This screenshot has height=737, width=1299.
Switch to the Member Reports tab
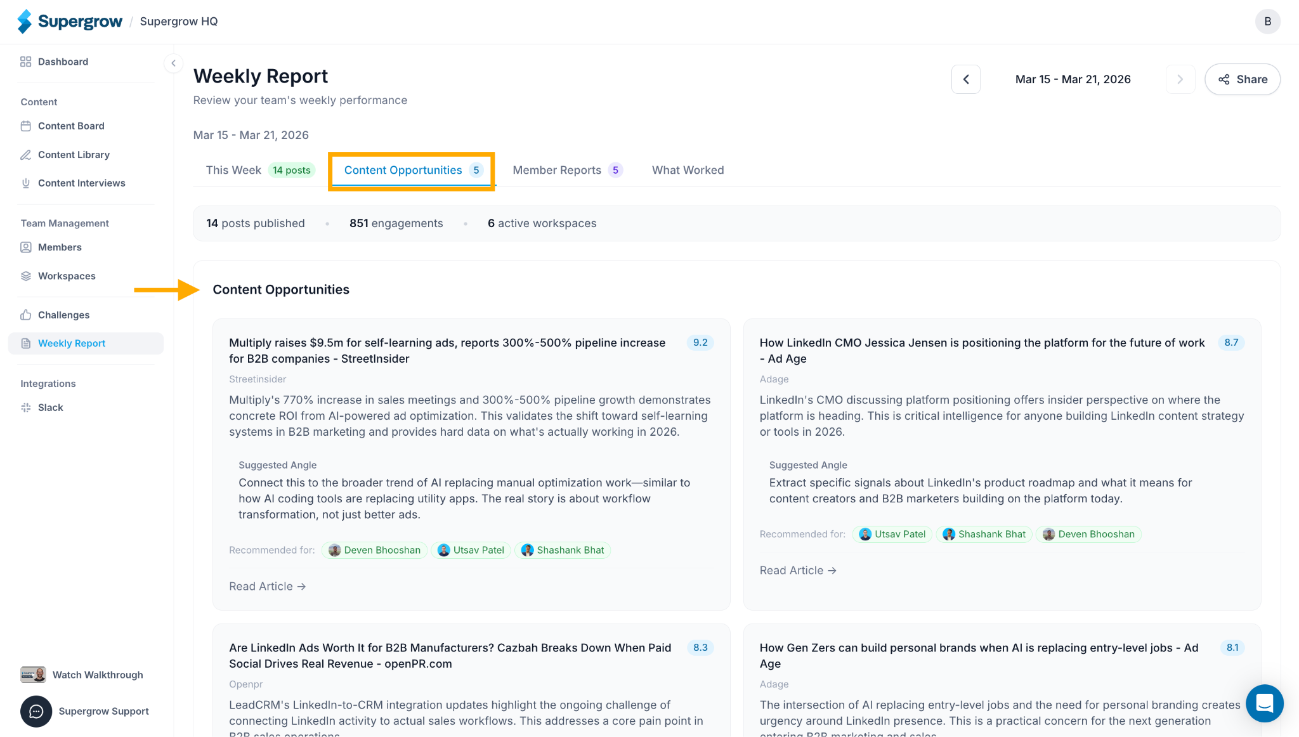pos(568,170)
